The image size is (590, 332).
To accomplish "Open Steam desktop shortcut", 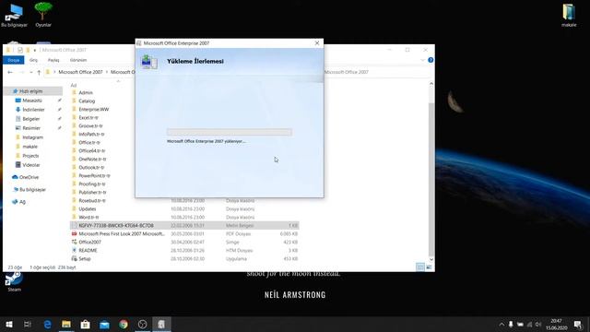I will [x=14, y=282].
